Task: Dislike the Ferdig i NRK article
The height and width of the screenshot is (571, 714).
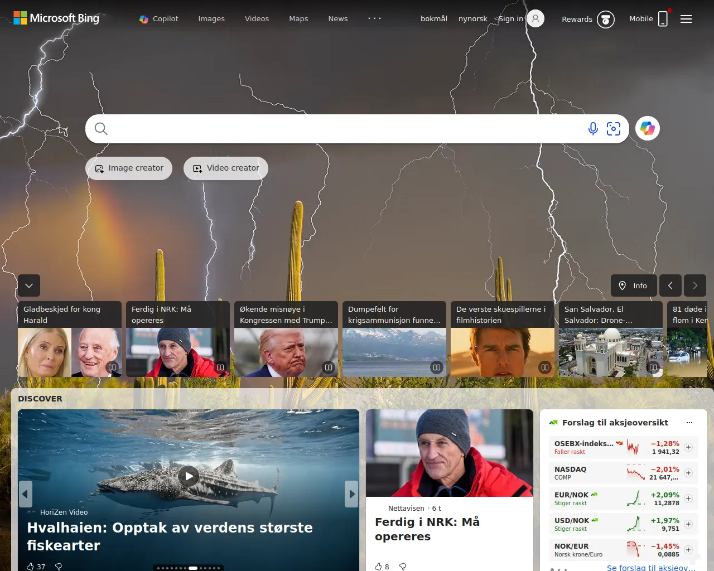Action: coord(403,567)
